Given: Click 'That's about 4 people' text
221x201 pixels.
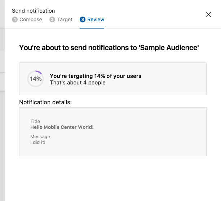Looking at the screenshot, I should pos(78,83).
